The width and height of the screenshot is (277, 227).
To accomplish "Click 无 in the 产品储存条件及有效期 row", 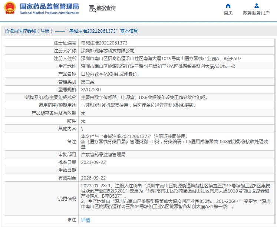I will point(83,113).
